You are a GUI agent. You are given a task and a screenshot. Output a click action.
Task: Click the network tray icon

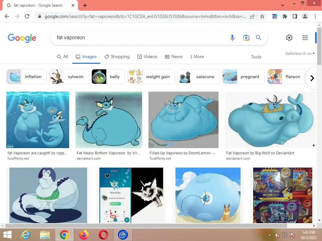285,235
